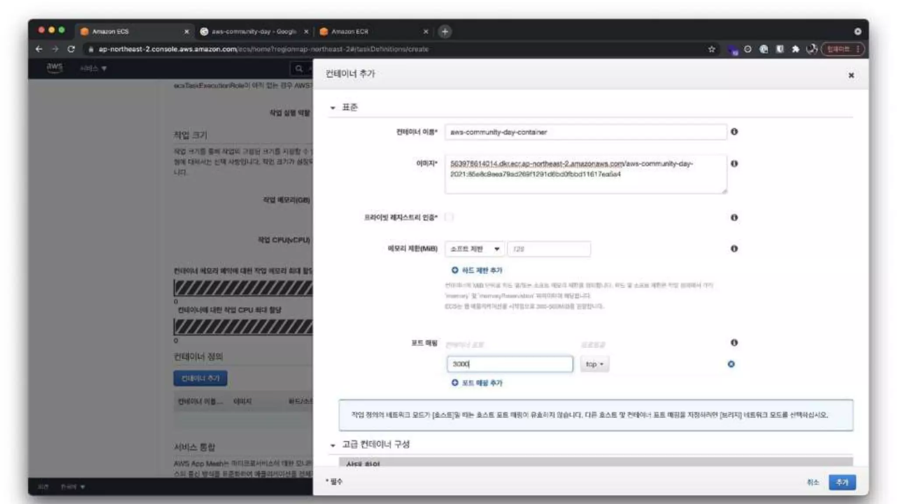
Task: Click info icon next to image field
Action: tap(734, 164)
